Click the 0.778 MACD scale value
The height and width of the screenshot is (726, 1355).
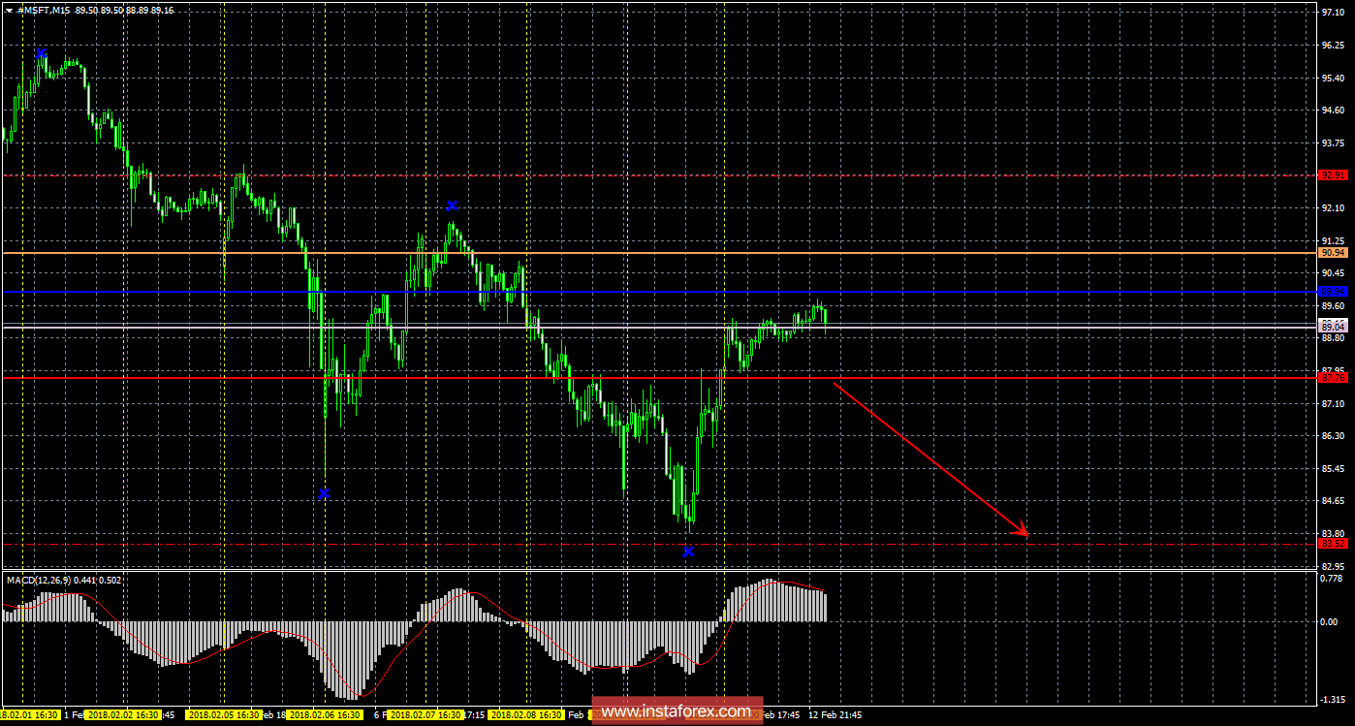[1333, 579]
